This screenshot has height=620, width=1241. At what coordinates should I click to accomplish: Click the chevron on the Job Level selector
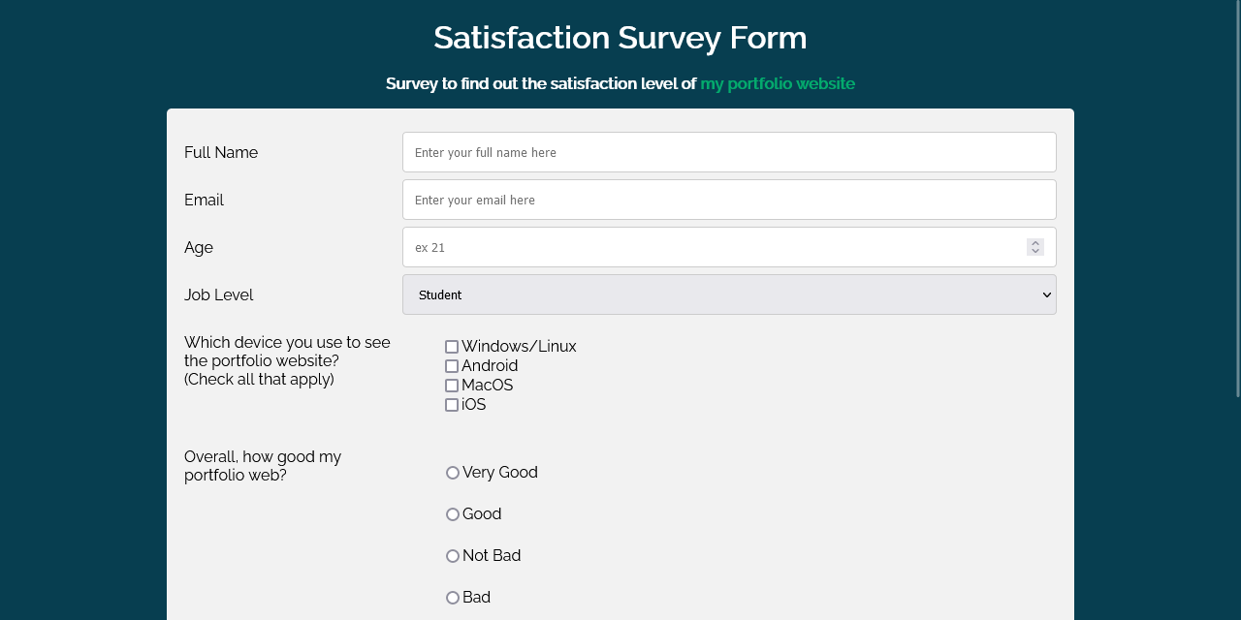[1046, 294]
